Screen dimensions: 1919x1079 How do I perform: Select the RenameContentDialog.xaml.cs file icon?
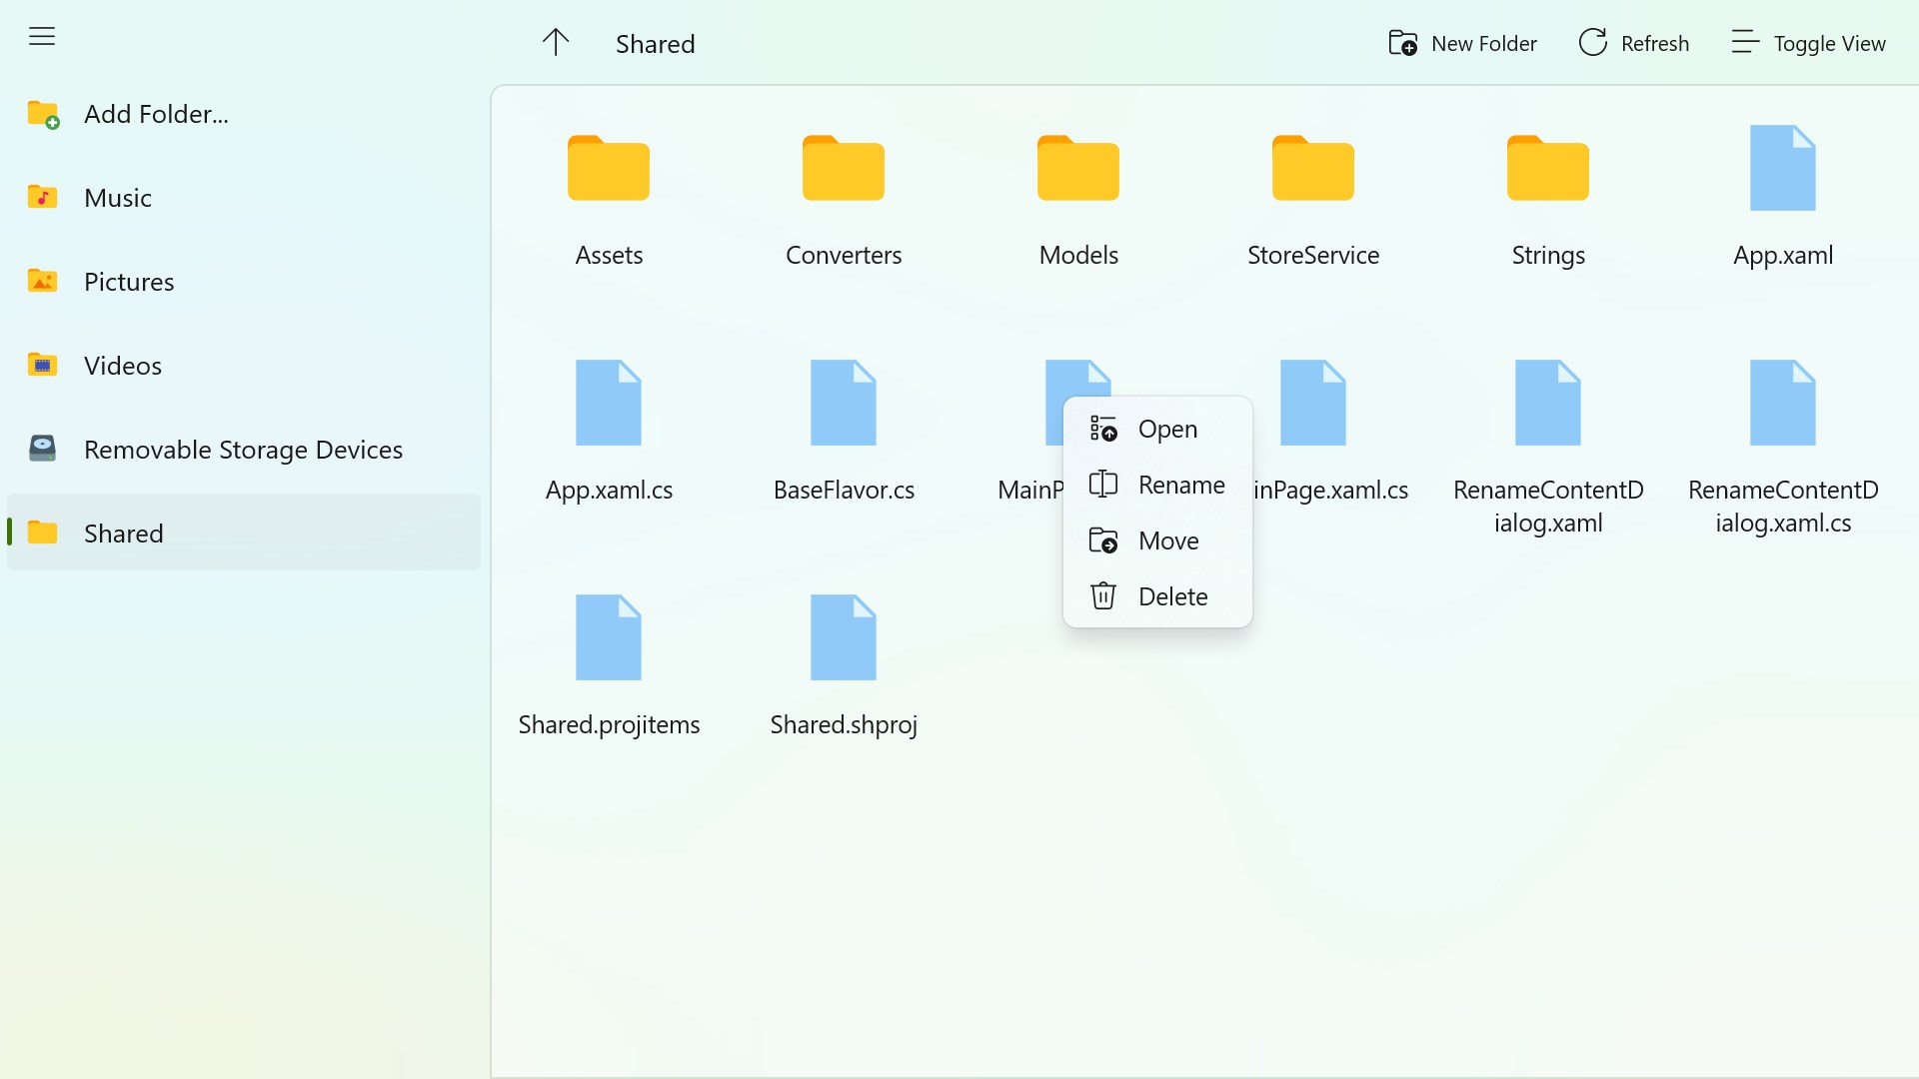pyautogui.click(x=1783, y=403)
